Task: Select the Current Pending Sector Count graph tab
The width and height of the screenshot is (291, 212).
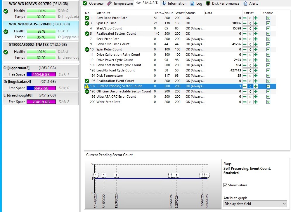Action: pos(109,155)
